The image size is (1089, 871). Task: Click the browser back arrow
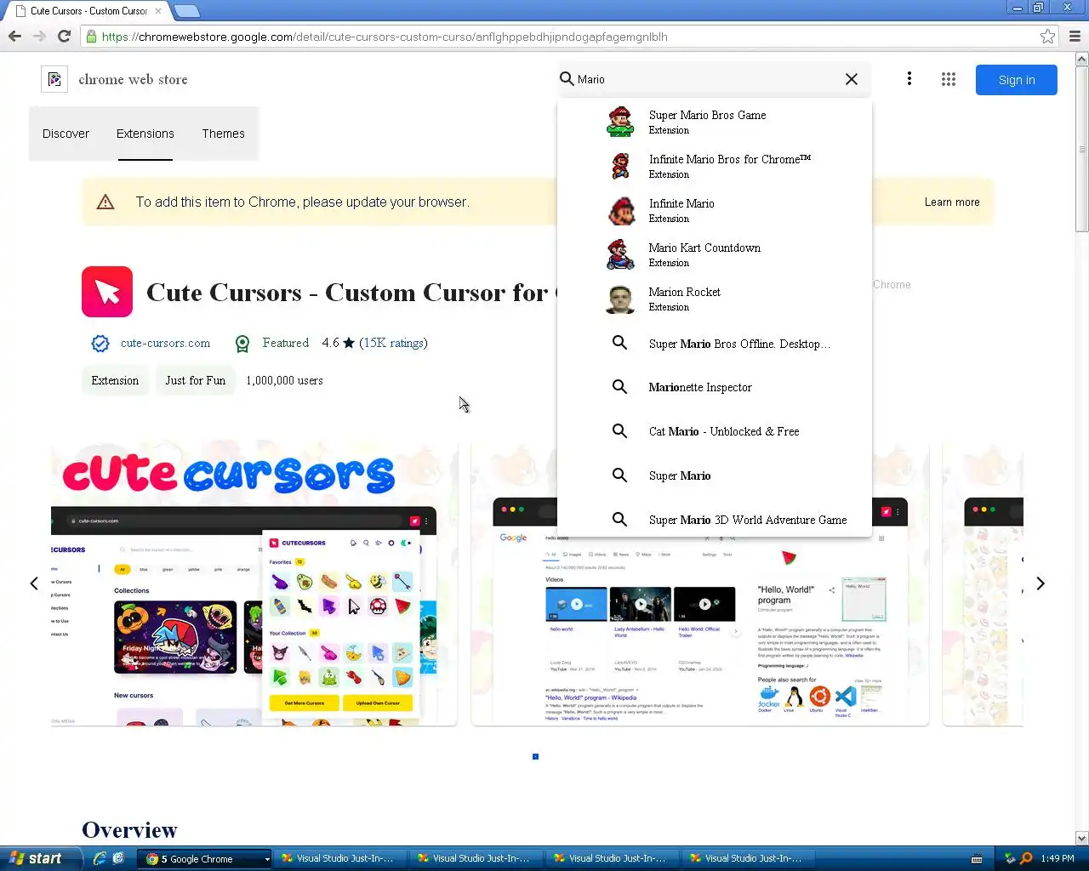point(14,36)
